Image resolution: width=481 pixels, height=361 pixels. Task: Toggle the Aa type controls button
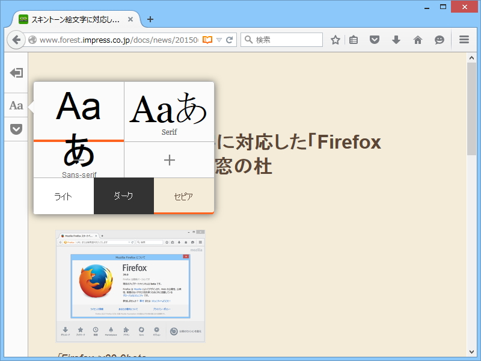coord(16,105)
